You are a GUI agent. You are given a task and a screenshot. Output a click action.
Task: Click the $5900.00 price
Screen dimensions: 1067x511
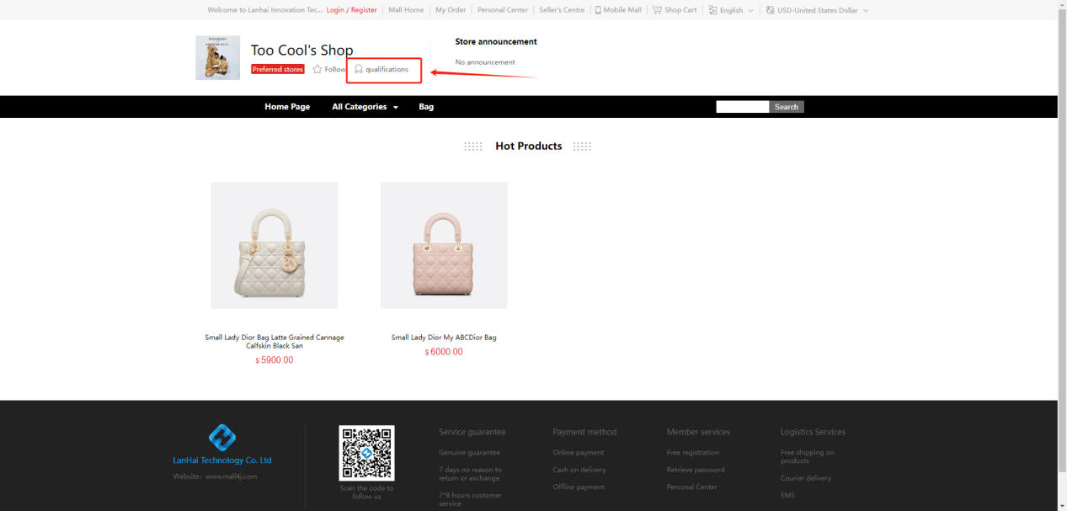pyautogui.click(x=275, y=360)
